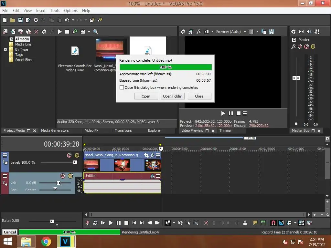Switch to the Media Generators tab
Viewport: 331px width, 248px height.
tap(55, 130)
